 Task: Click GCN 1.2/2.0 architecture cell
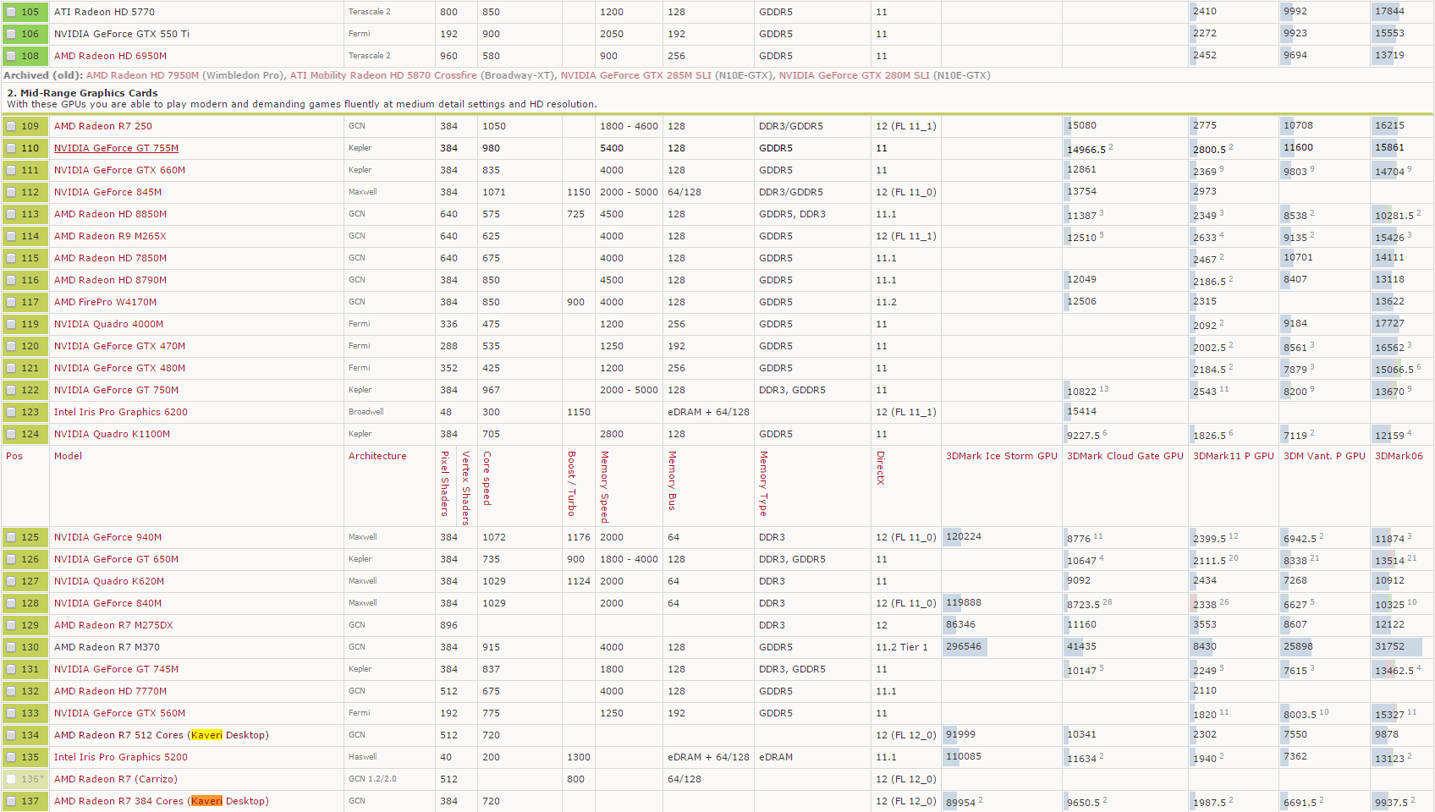point(372,779)
